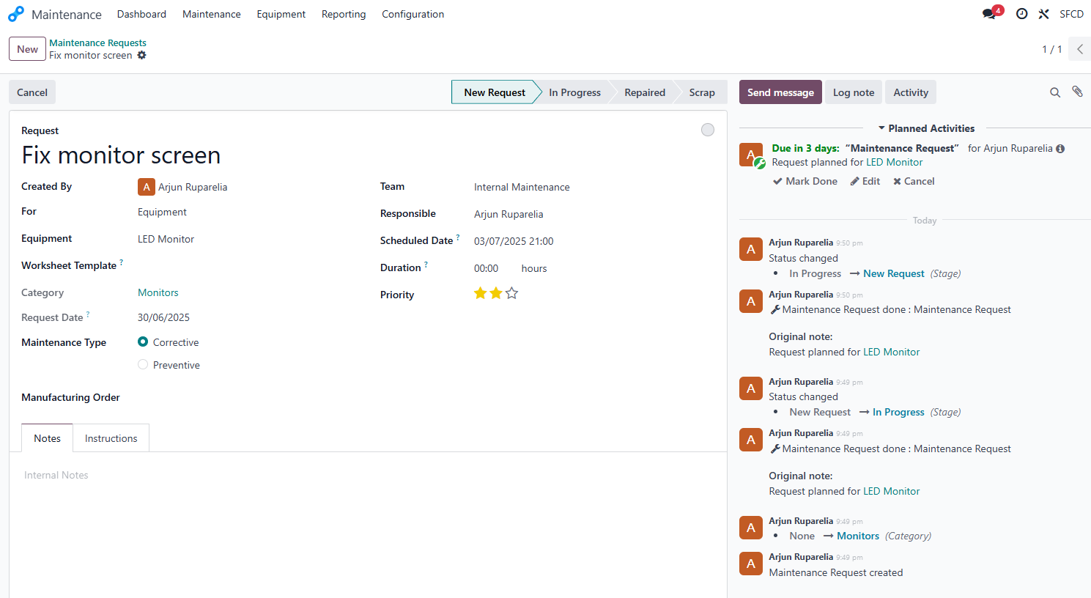
Task: Click the developer tools wrench icon
Action: (x=1043, y=14)
